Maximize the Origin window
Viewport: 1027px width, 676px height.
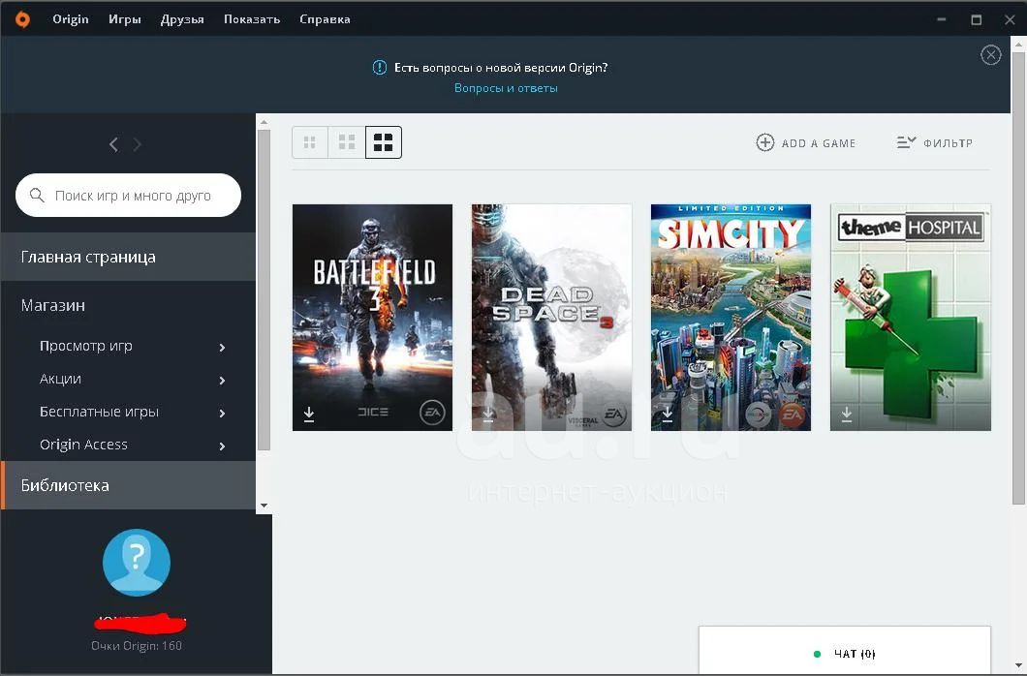[976, 19]
